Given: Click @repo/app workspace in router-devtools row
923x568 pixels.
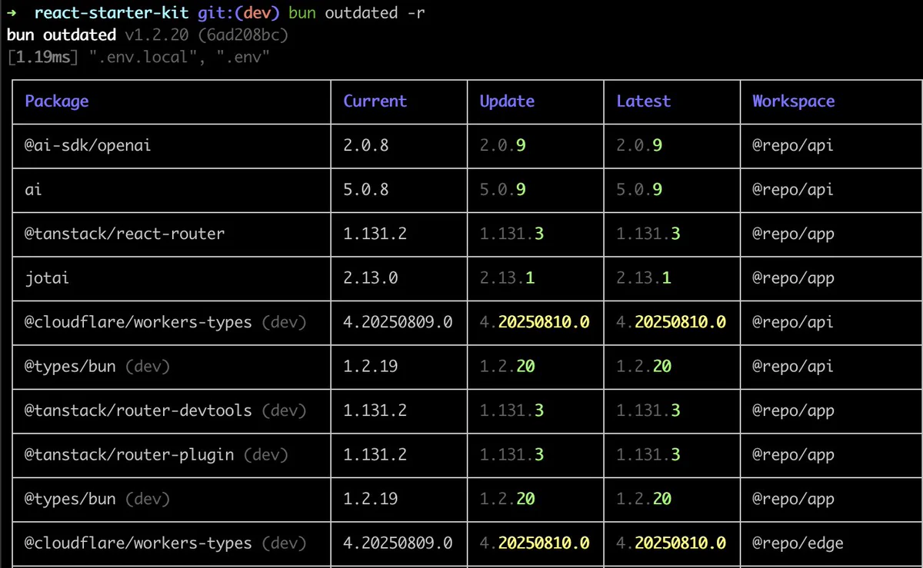Looking at the screenshot, I should point(793,410).
